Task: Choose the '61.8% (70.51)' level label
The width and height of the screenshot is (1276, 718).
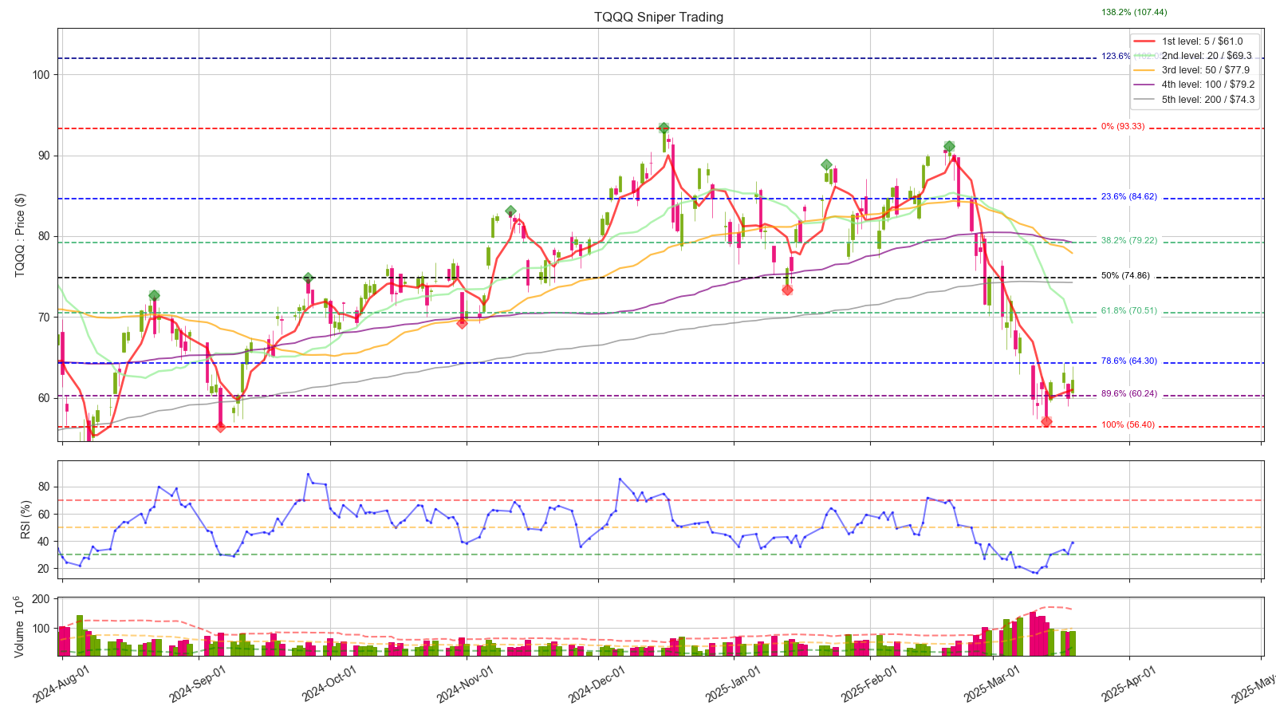Action: tap(1129, 311)
